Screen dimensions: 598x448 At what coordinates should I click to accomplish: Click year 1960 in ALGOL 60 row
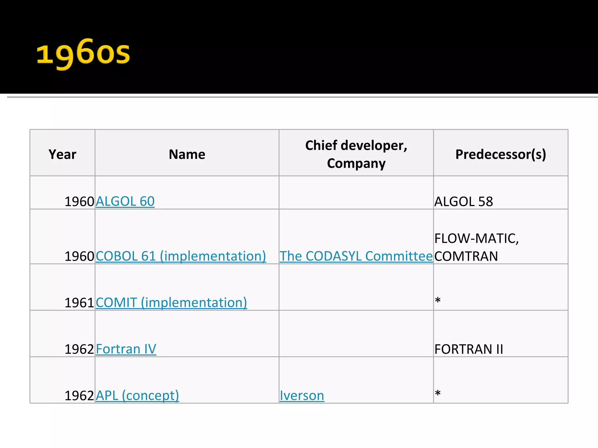click(79, 202)
